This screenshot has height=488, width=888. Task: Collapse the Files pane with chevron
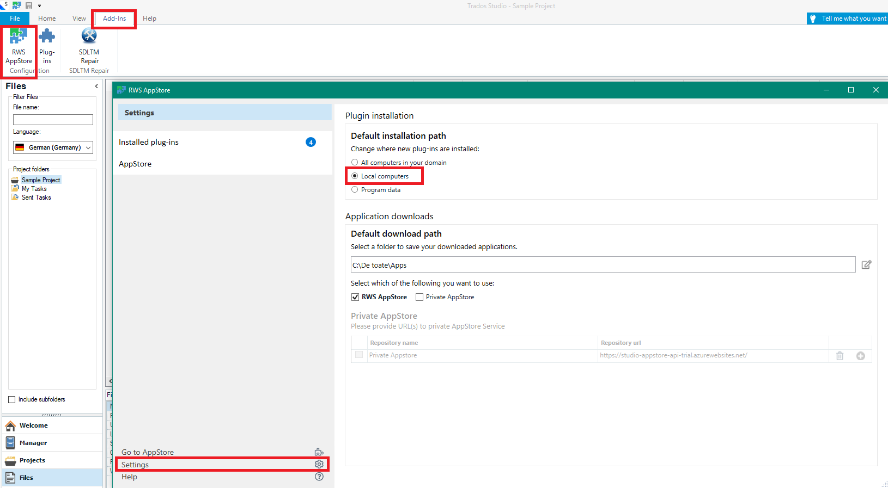tap(96, 86)
